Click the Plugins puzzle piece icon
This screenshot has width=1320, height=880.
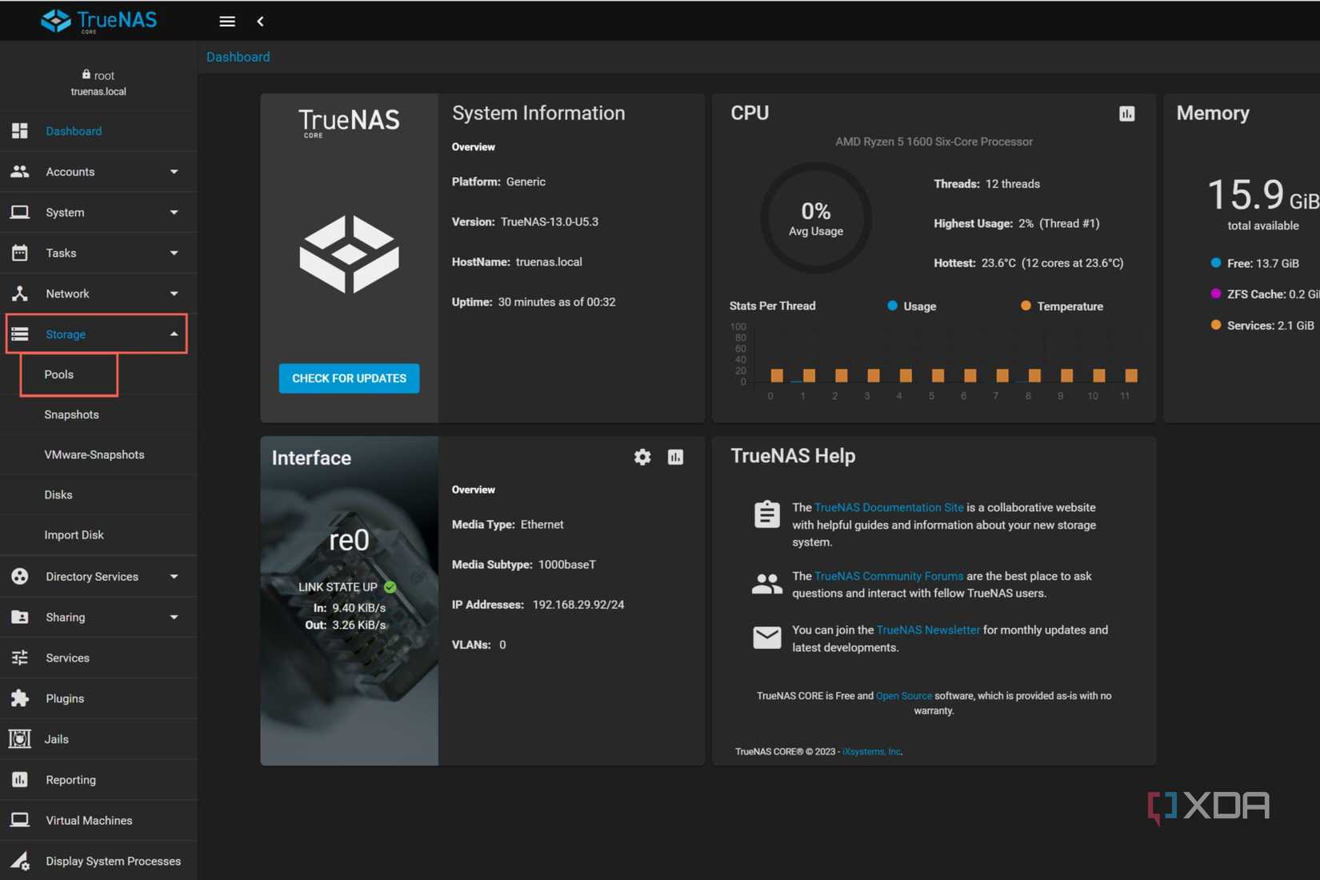pos(20,698)
